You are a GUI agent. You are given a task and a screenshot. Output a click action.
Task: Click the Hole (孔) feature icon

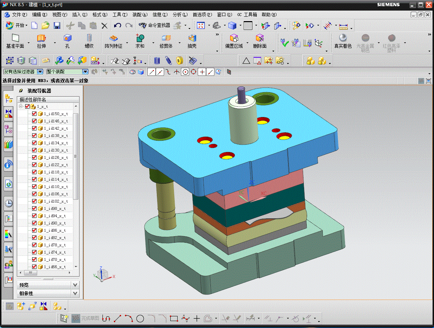coord(67,38)
